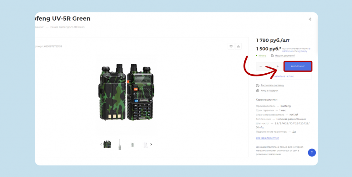Click the 'Много' stock availability label
The width and height of the screenshot is (352, 177).
point(262,55)
